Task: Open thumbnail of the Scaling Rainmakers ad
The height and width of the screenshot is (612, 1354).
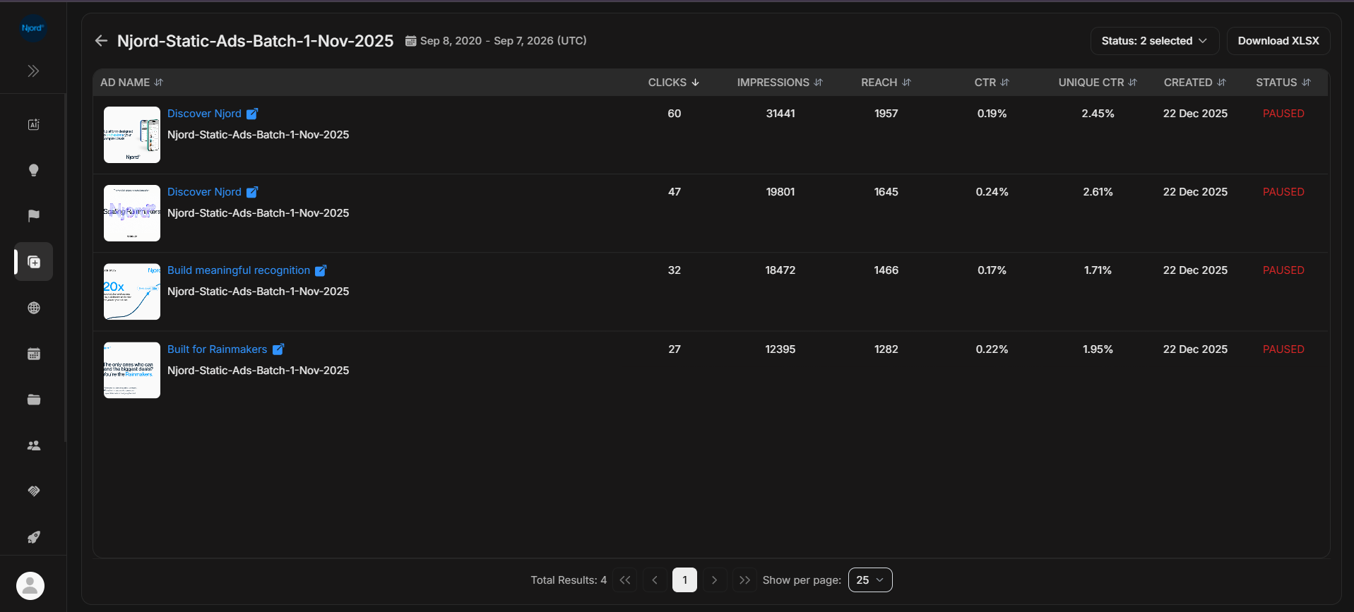Action: tap(132, 213)
